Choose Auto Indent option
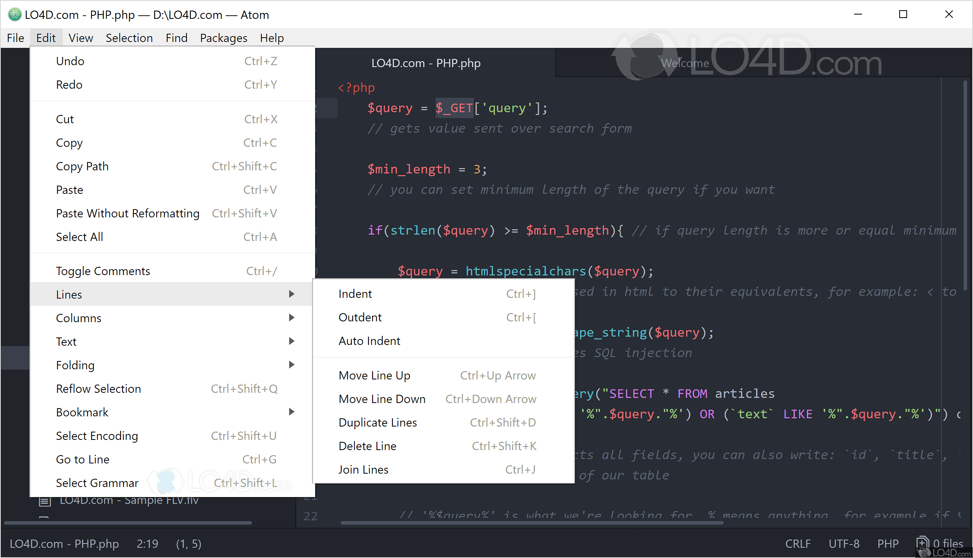This screenshot has width=973, height=558. [369, 341]
